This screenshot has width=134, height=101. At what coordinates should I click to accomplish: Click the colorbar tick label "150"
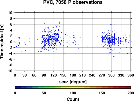(102, 93)
